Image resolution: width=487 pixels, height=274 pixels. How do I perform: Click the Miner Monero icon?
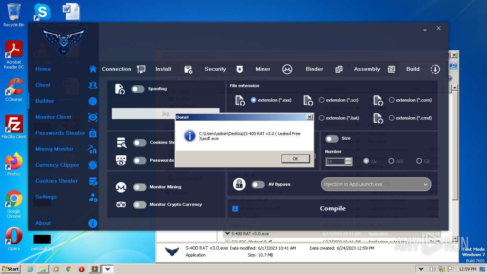[x=287, y=69]
